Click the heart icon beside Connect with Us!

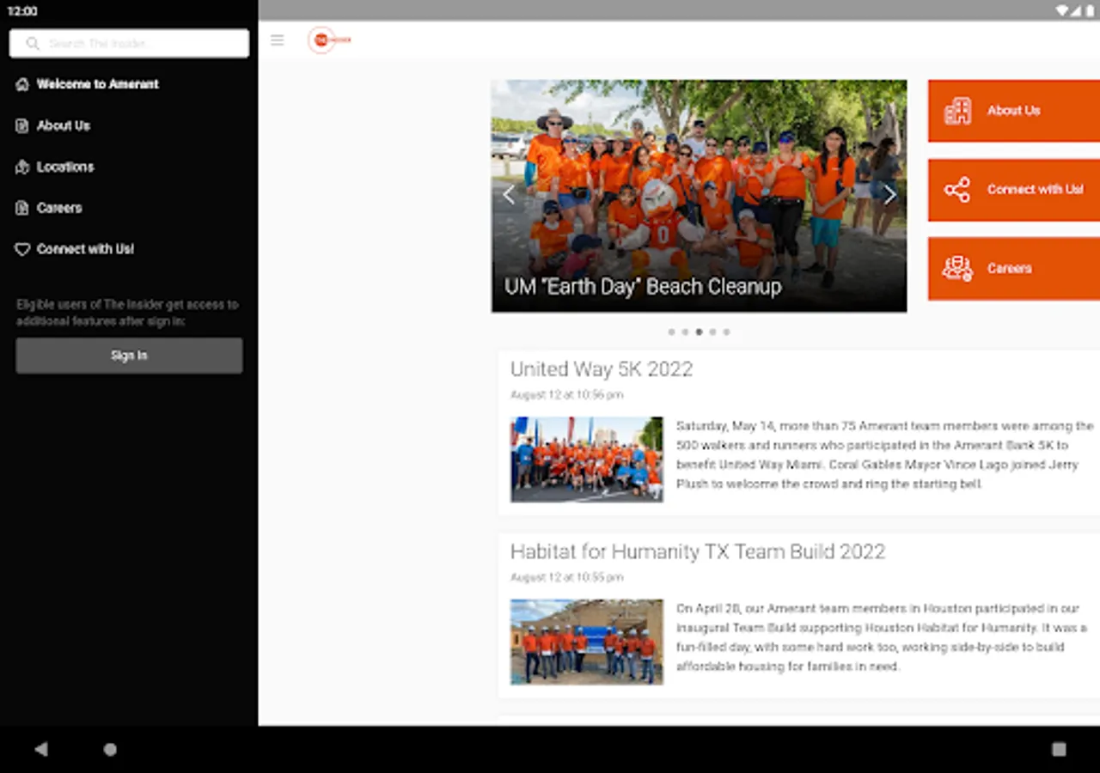pos(22,249)
